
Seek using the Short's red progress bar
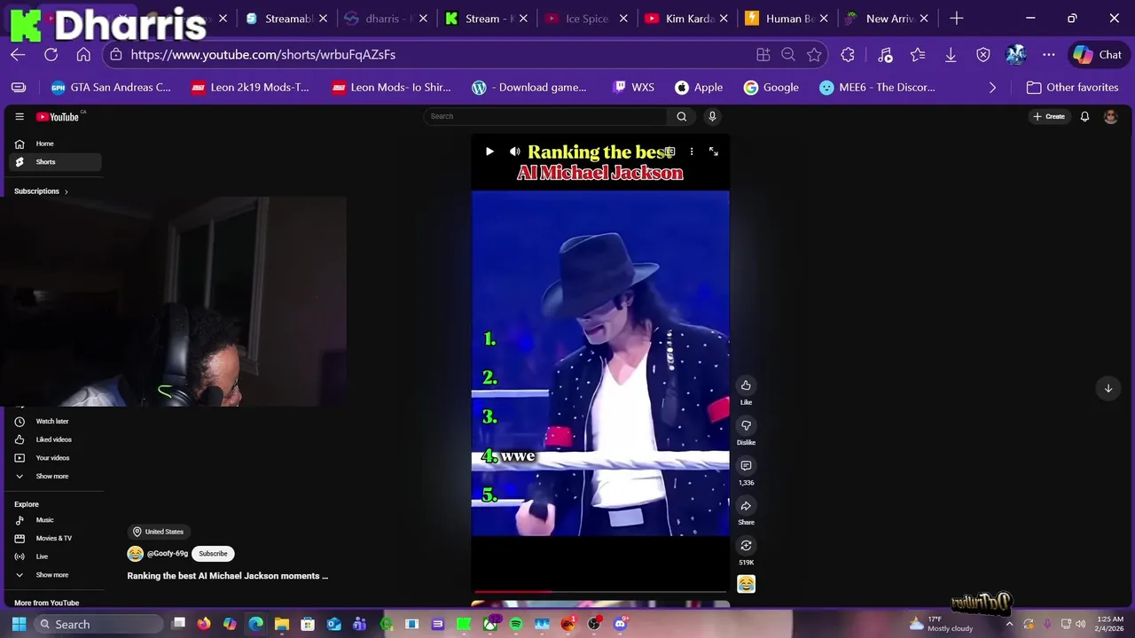tap(600, 591)
